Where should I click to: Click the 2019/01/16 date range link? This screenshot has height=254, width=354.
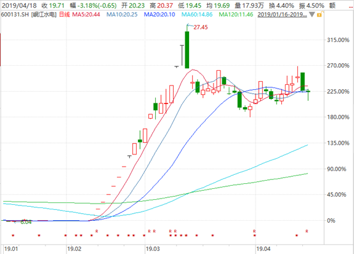(282, 15)
